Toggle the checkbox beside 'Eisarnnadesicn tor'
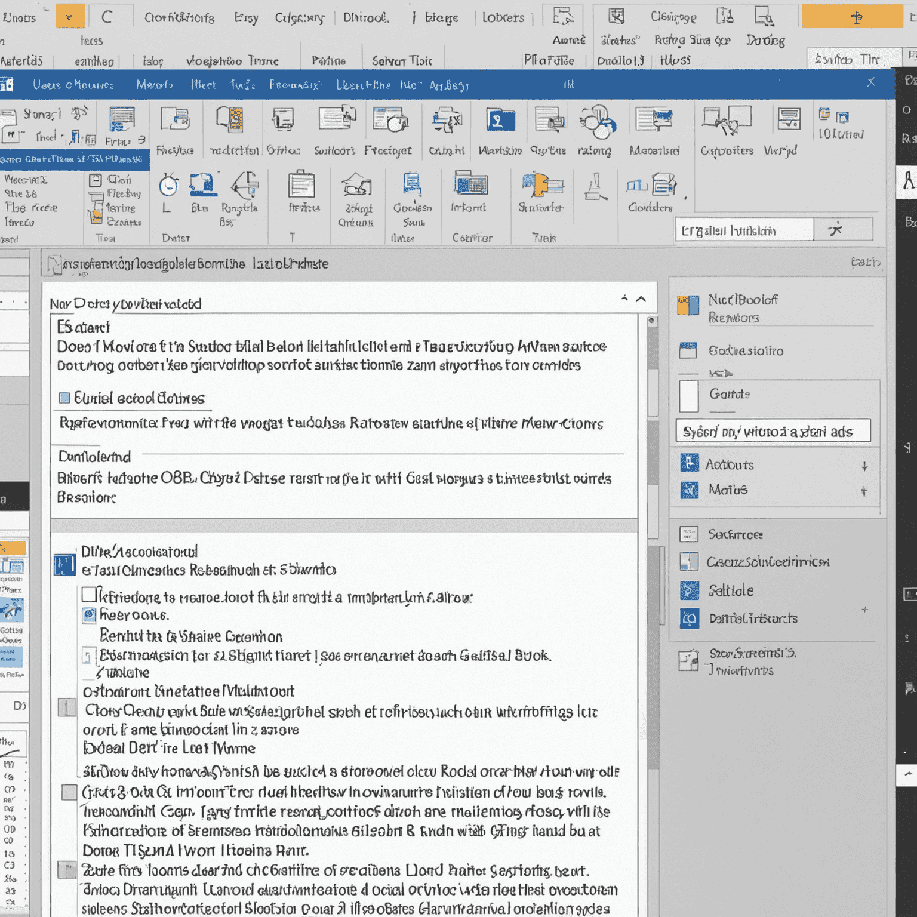 [88, 656]
